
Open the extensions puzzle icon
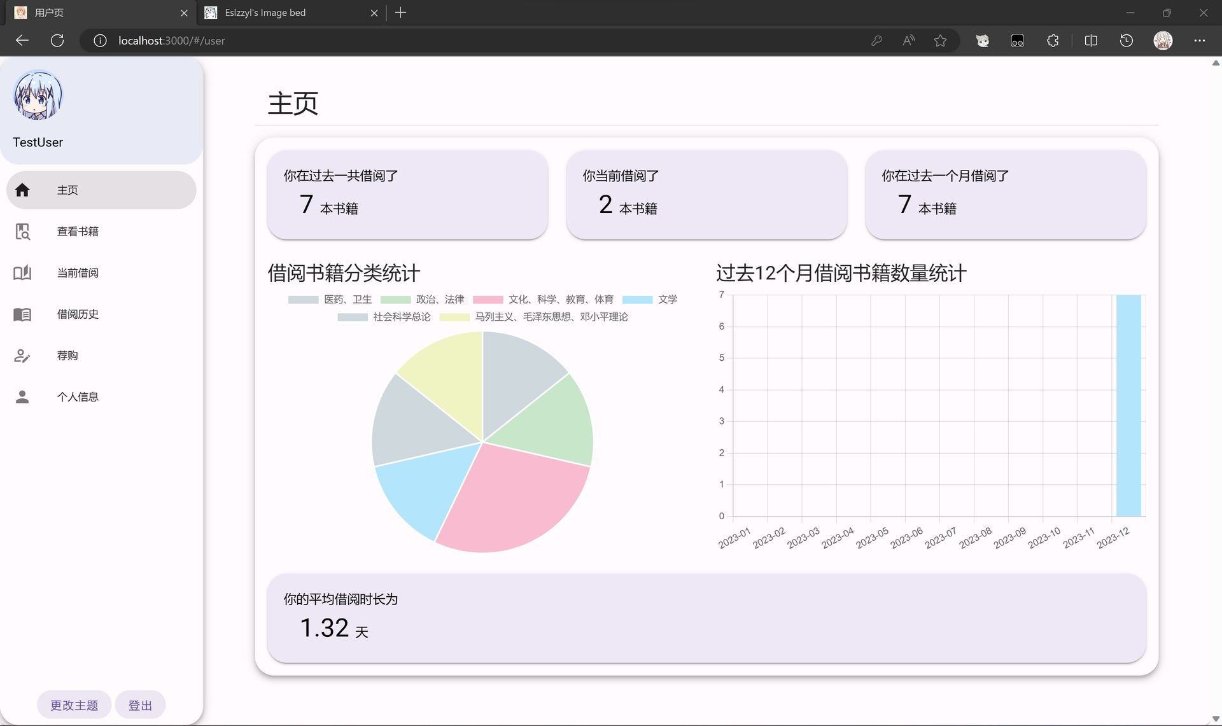1053,41
